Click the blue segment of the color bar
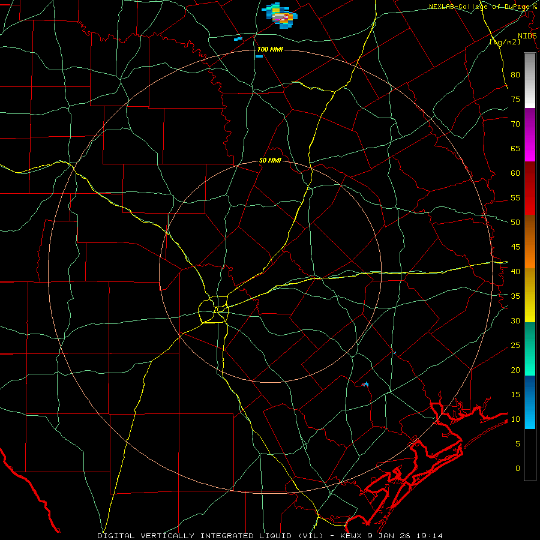This screenshot has width=540, height=540. point(530,402)
